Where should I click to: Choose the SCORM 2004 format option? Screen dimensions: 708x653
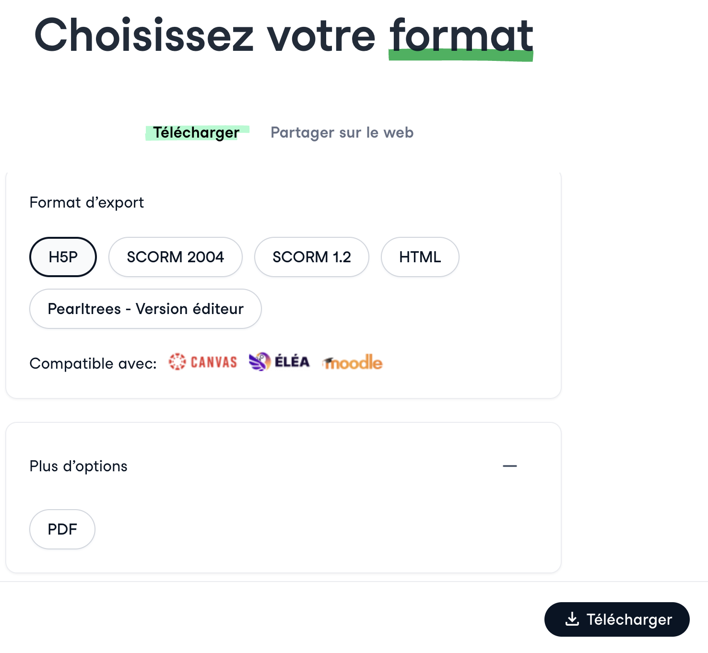175,257
